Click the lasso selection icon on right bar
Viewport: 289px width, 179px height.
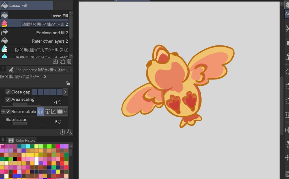point(287,72)
